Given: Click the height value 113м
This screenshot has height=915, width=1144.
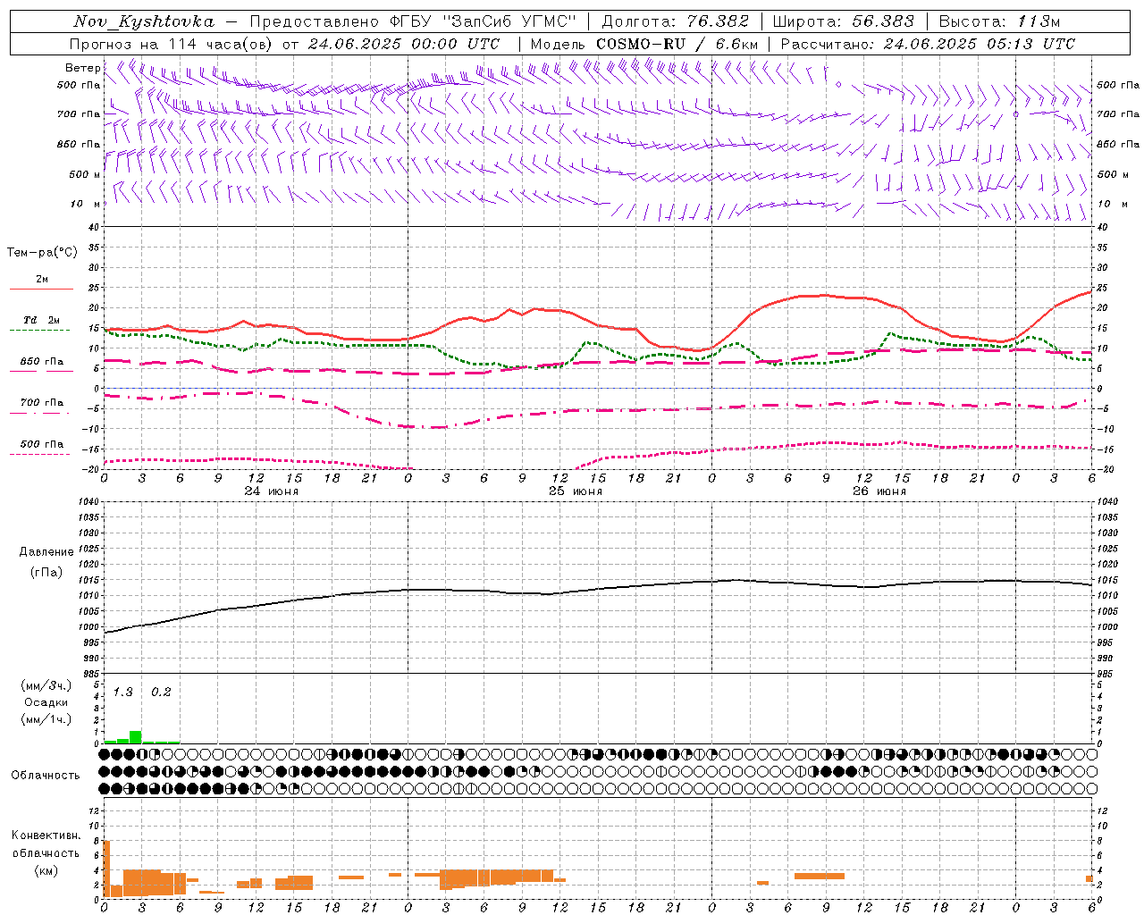Looking at the screenshot, I should coord(1039,21).
